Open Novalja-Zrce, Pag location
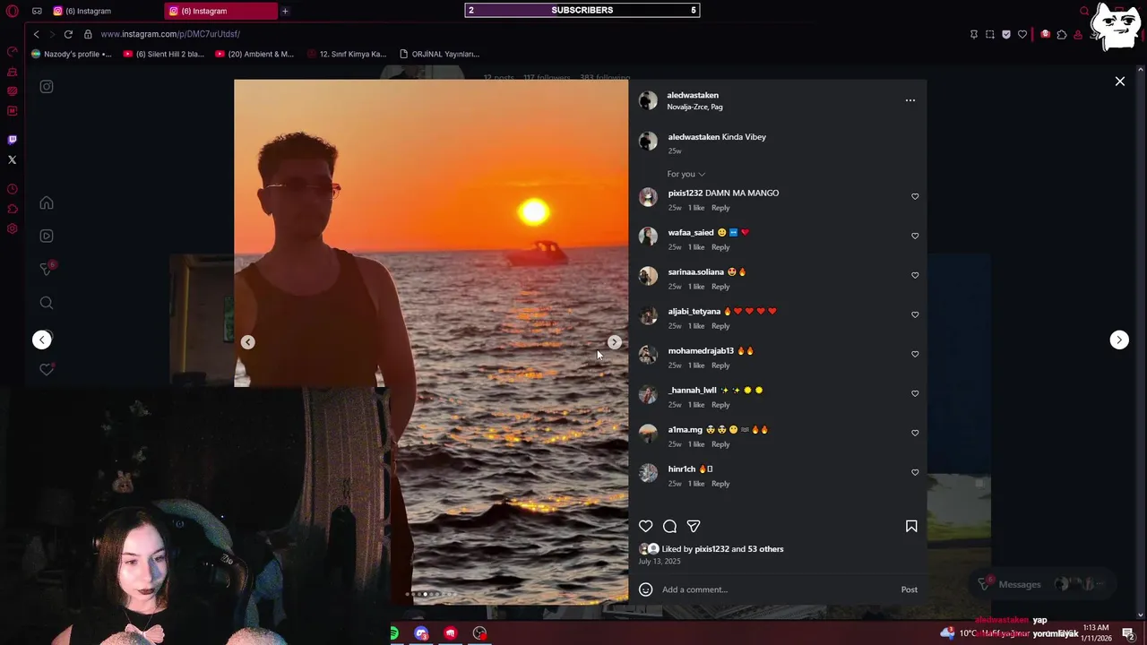Viewport: 1147px width, 645px height. [694, 107]
